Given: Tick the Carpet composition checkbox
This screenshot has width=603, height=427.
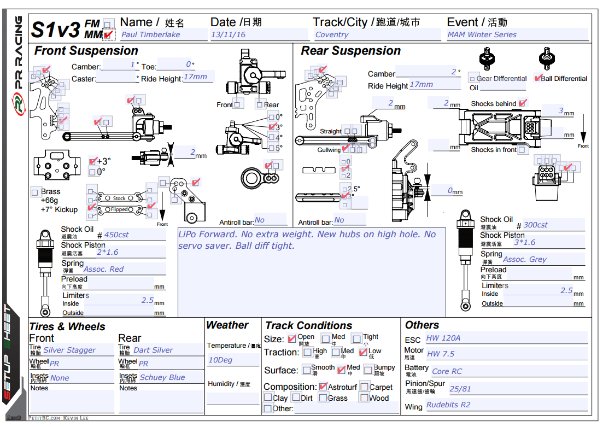Looking at the screenshot, I should click(365, 387).
